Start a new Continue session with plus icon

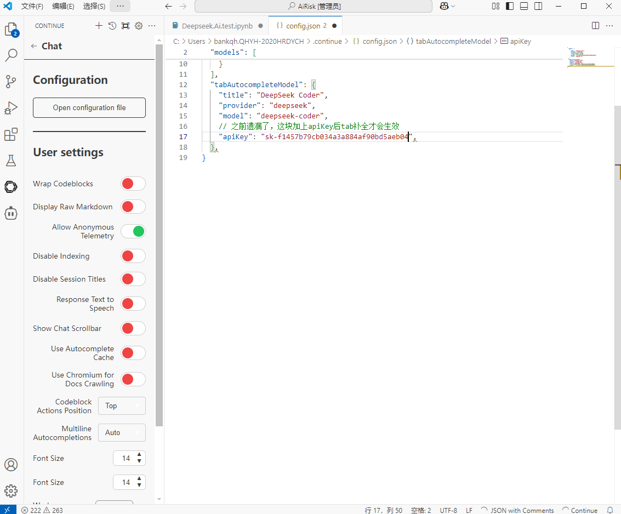pos(99,26)
